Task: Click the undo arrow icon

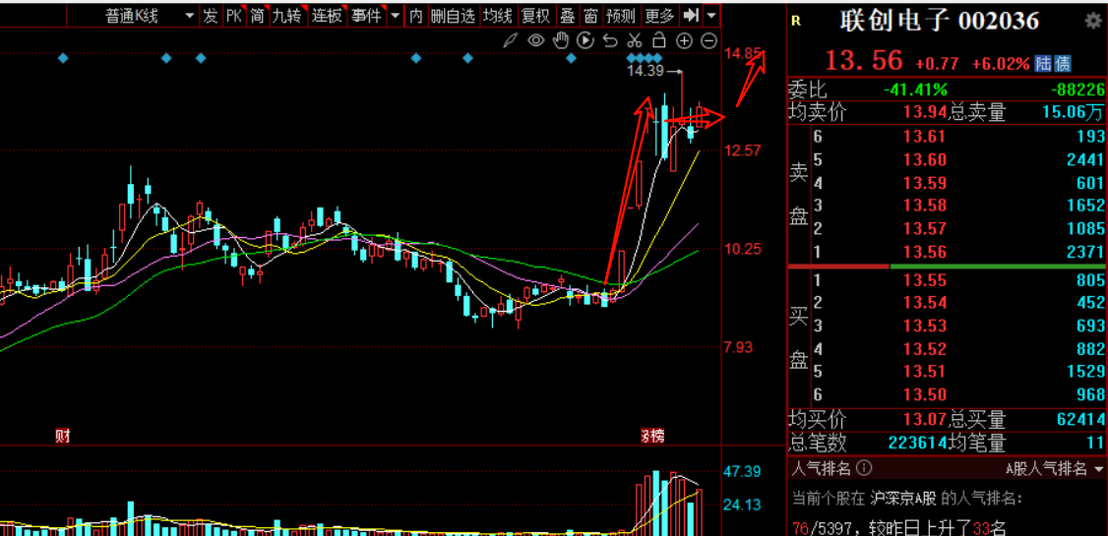Action: tap(610, 41)
